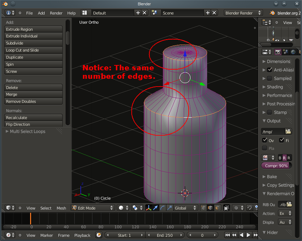The height and width of the screenshot is (241, 302).
Task: Click the Render properties camera tab icon
Action: (x=278, y=52)
